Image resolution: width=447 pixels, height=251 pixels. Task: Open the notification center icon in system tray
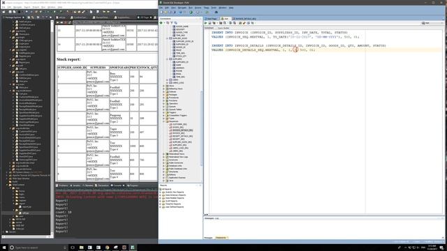click(441, 248)
